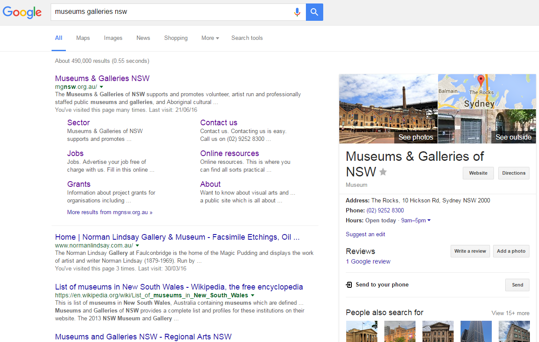Open the Jobs sitelink
This screenshot has height=342, width=539.
pos(75,153)
